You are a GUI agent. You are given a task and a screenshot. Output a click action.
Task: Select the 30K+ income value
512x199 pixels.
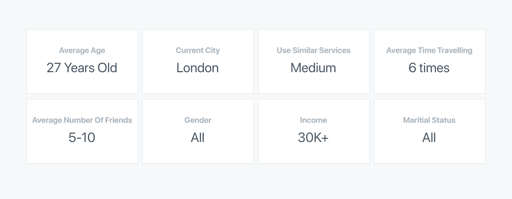tap(313, 137)
